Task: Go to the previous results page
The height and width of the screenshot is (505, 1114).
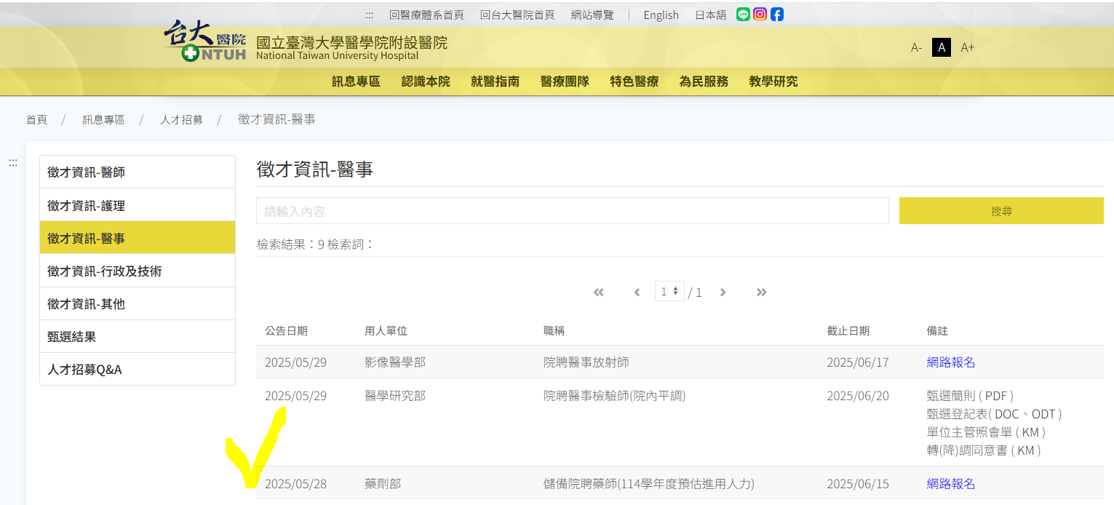Action: (x=637, y=292)
